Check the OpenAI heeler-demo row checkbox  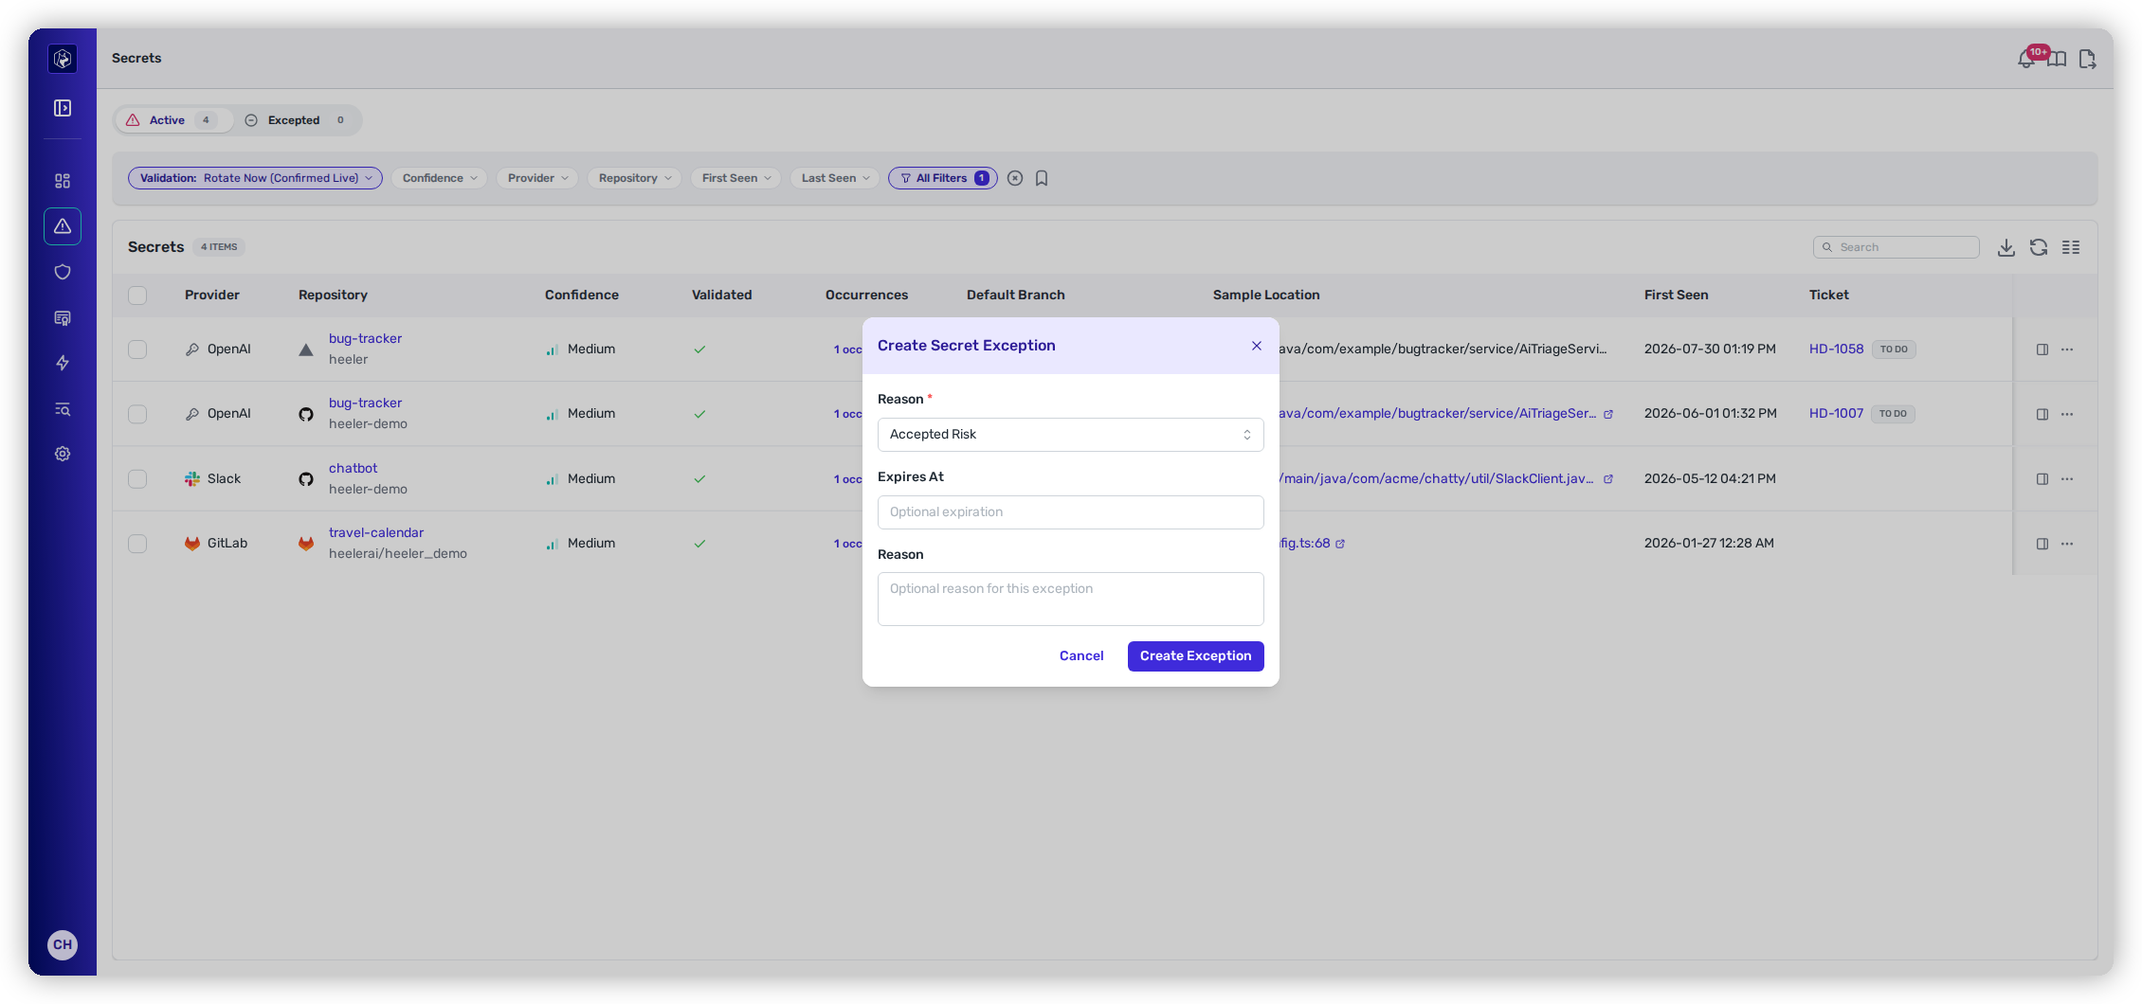coord(137,414)
